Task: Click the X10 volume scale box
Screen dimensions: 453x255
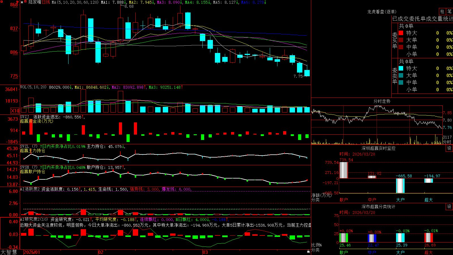Action: 15,111
